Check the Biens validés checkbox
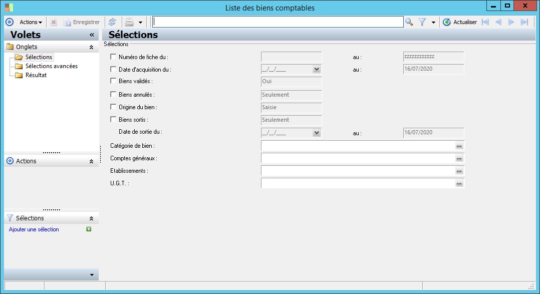This screenshot has height=294, width=540. tap(113, 81)
